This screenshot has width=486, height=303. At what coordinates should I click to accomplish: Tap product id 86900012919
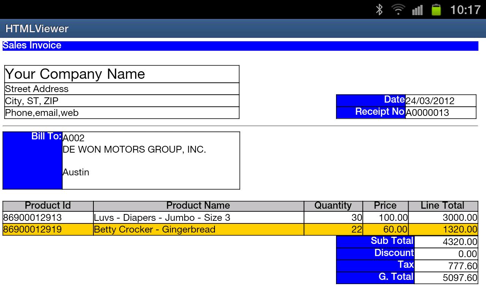33,230
